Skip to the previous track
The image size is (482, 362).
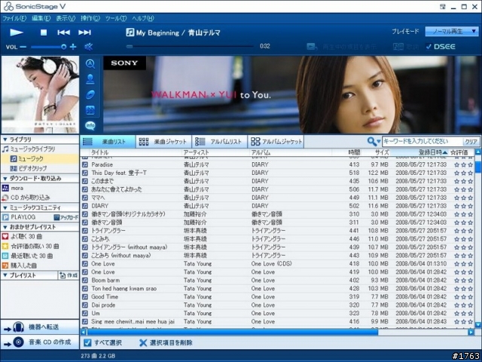pyautogui.click(x=63, y=32)
